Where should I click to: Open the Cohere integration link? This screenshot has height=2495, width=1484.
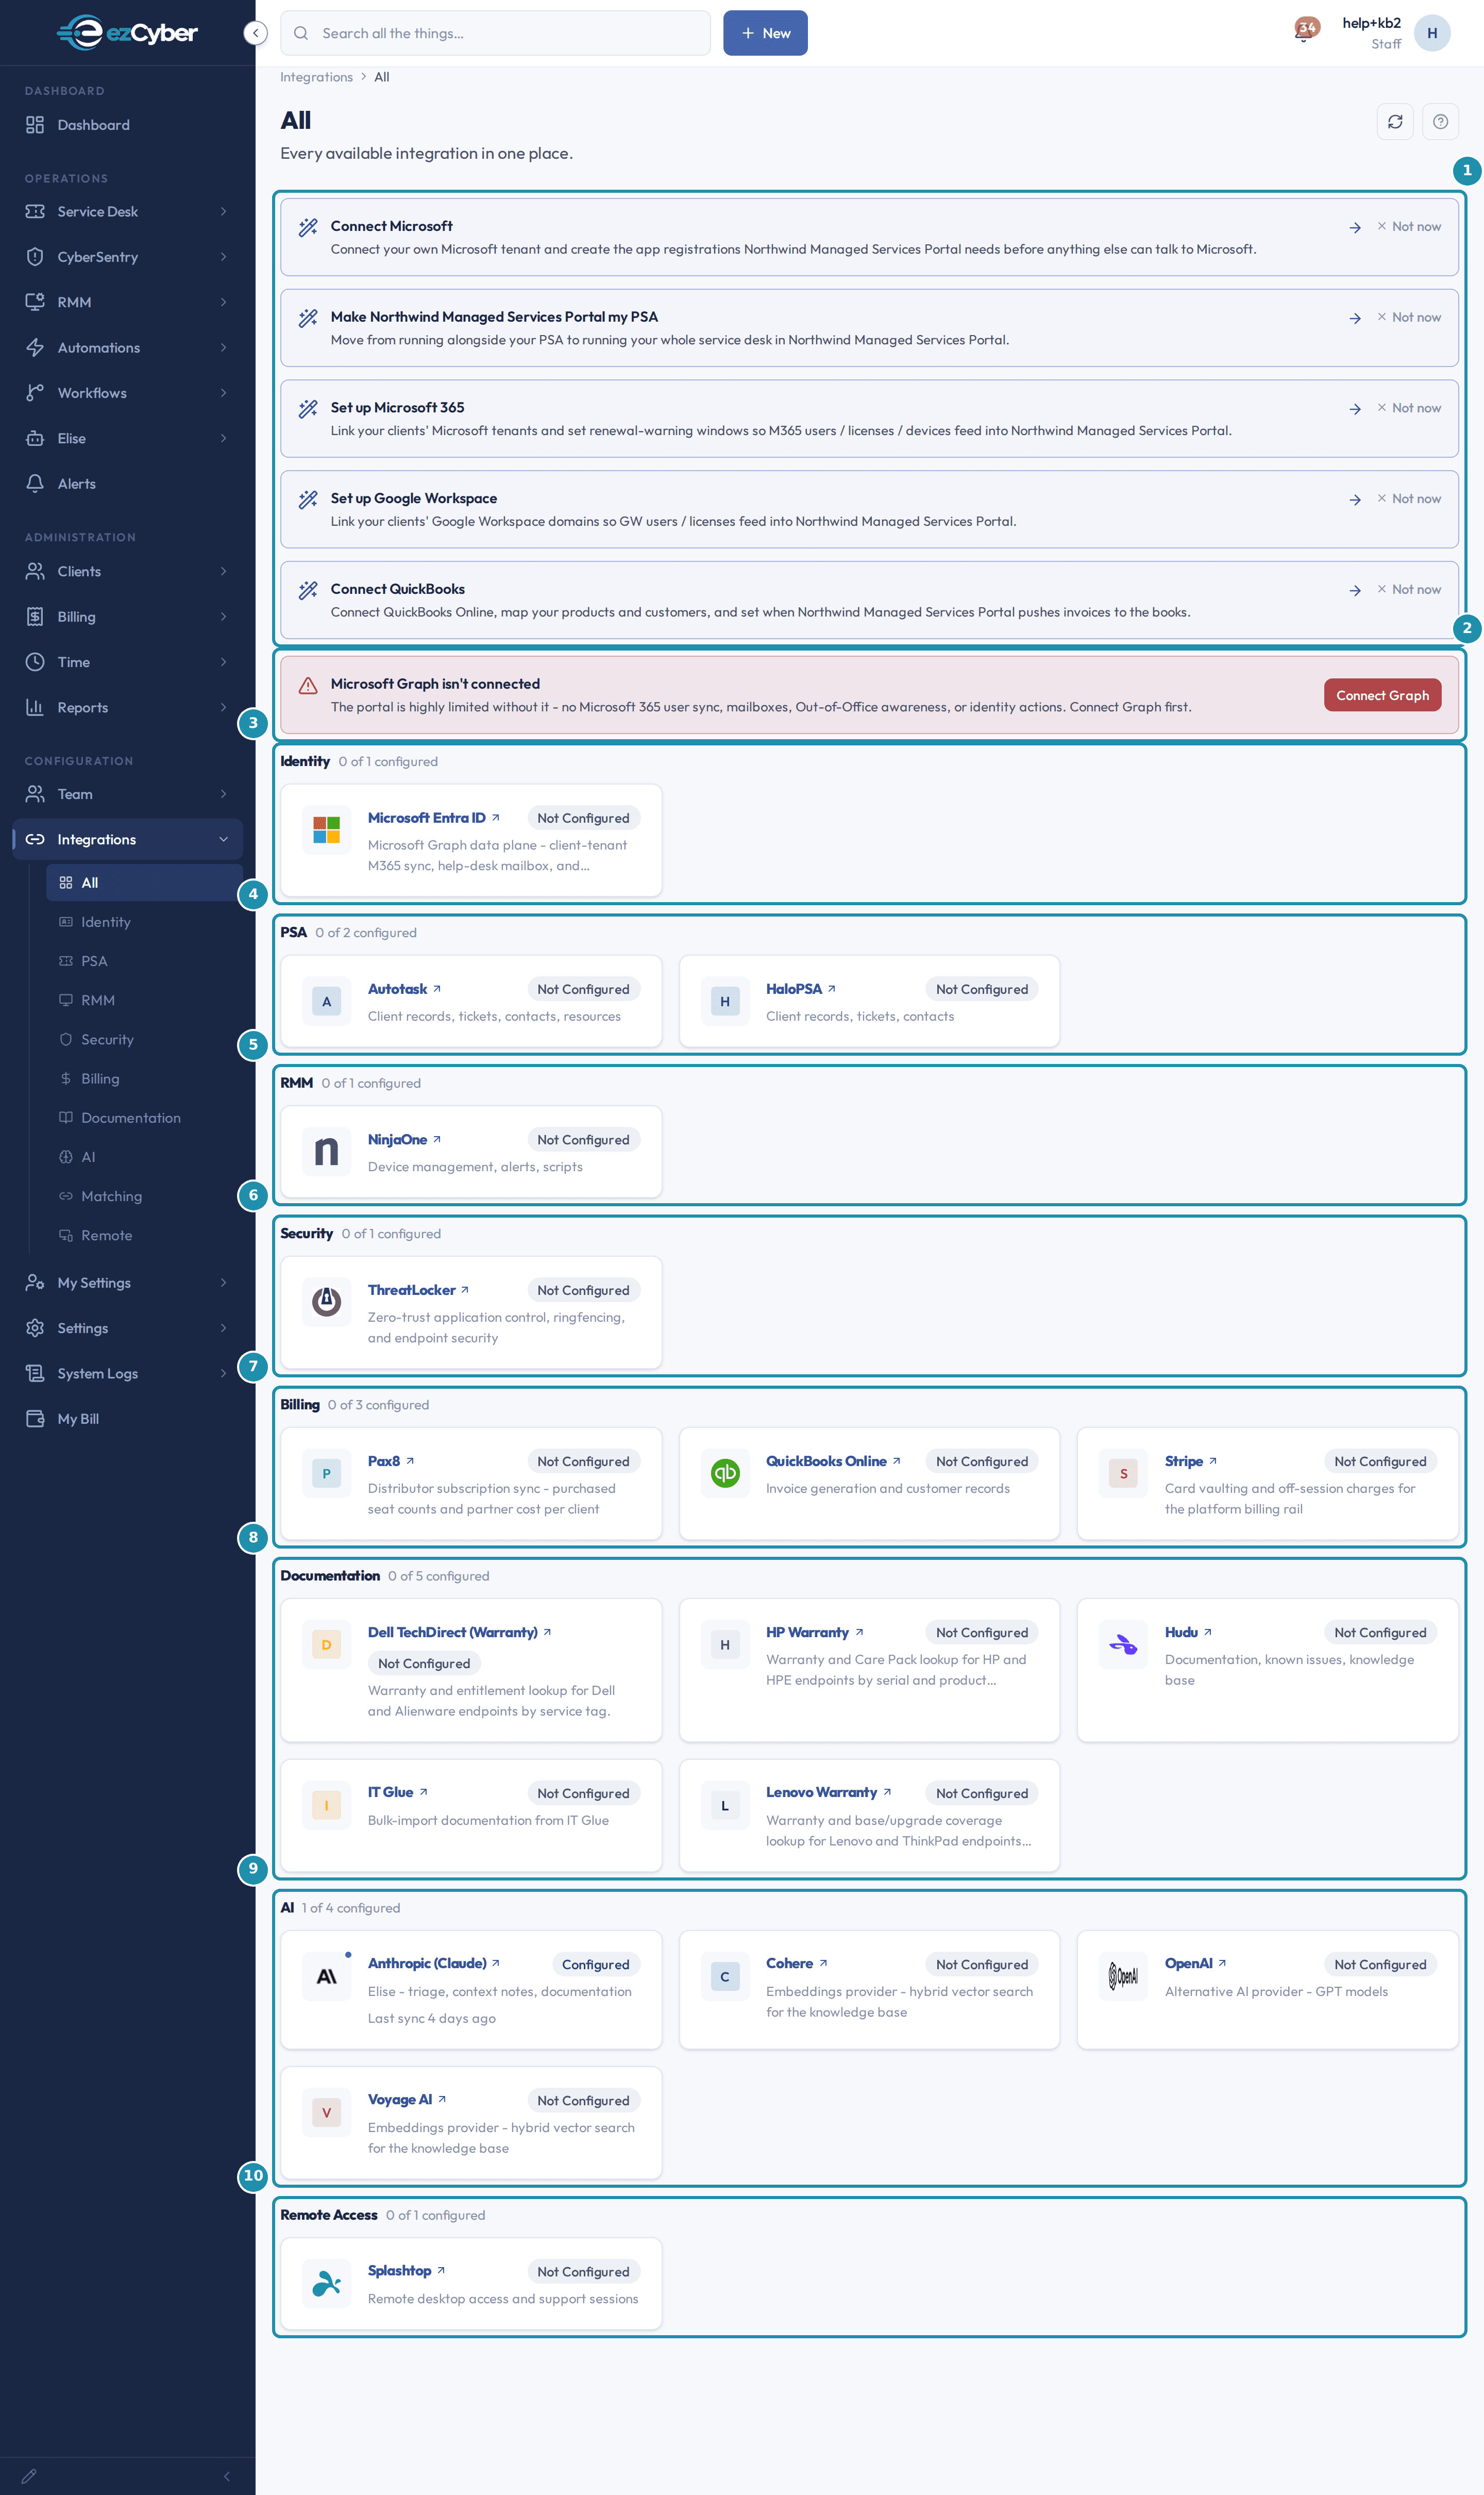797,1964
